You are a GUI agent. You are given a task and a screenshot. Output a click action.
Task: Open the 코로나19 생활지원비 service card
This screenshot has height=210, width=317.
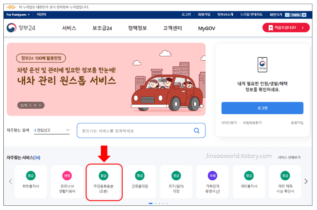point(67,182)
